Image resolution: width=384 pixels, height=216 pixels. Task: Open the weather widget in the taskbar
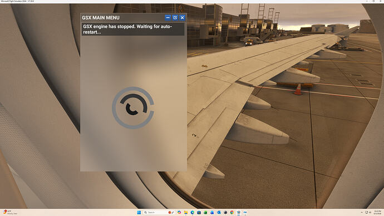pos(9,212)
